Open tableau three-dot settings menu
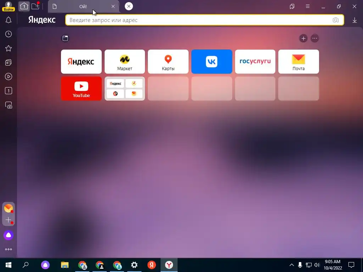This screenshot has height=272, width=363. (x=315, y=38)
